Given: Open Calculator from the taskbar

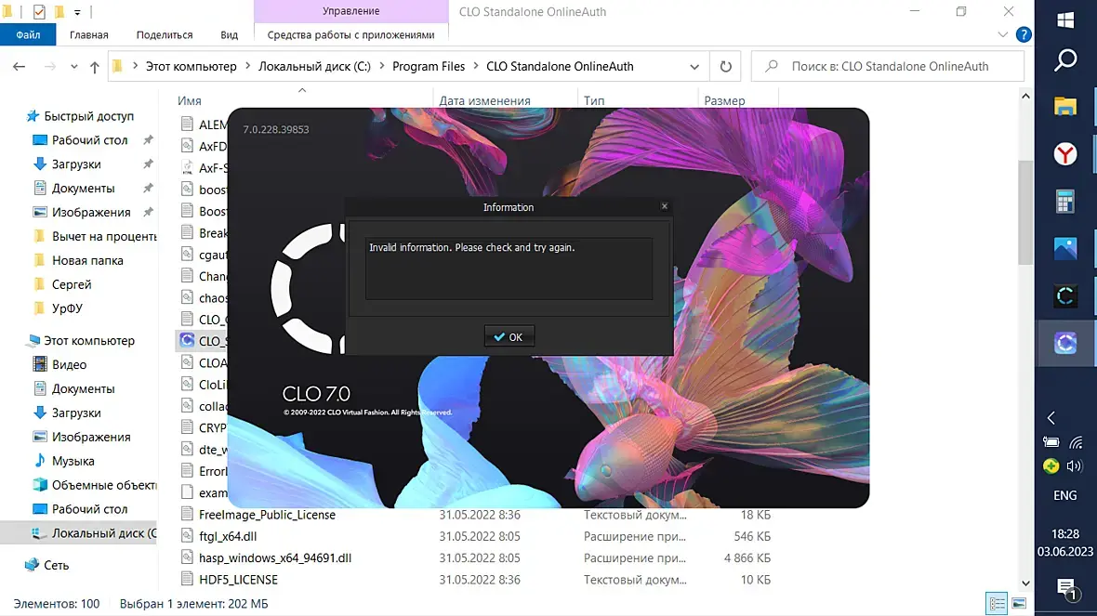Looking at the screenshot, I should coord(1065,202).
